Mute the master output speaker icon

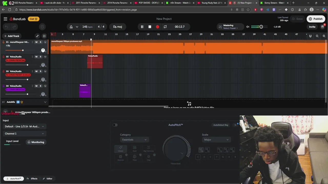click(248, 27)
